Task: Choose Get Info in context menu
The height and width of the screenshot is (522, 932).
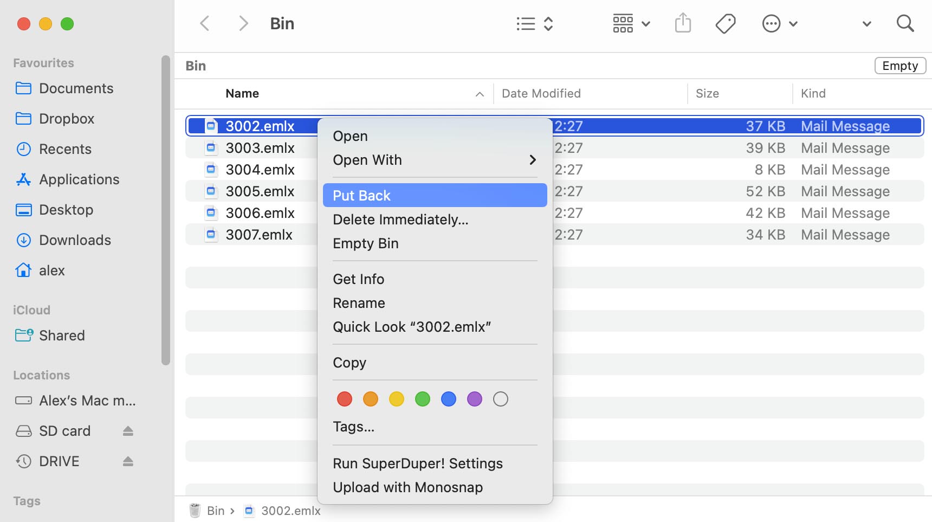Action: [359, 279]
